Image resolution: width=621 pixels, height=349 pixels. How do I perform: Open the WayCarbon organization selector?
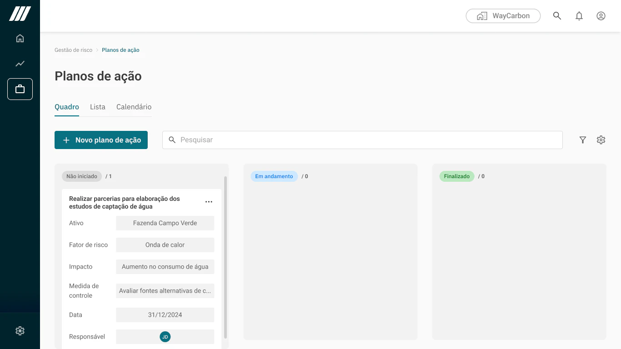[503, 15]
